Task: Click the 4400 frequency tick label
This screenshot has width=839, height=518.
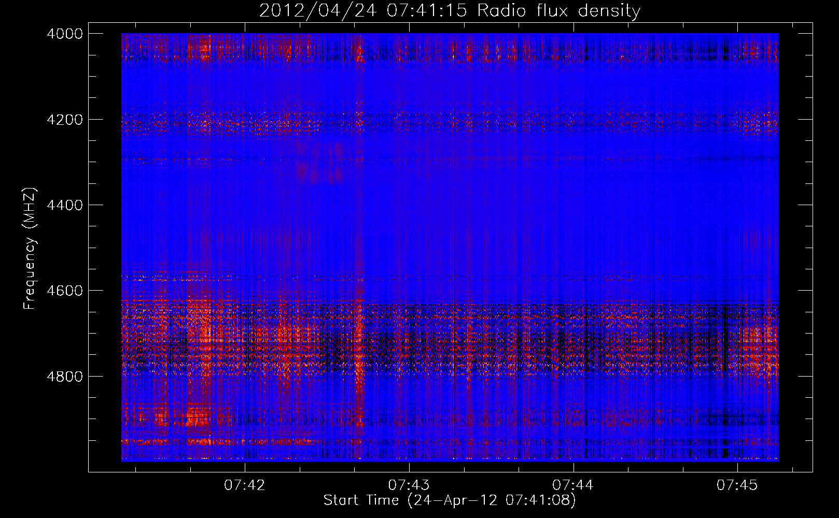Action: [x=65, y=205]
